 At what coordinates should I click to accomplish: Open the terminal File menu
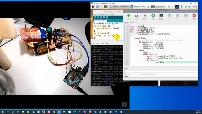pos(93,44)
